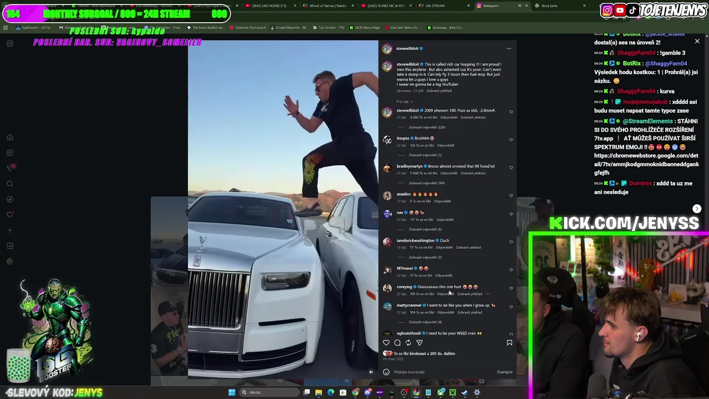This screenshot has width=709, height=399.
Task: Click the create plus icon in left sidebar
Action: pos(10,231)
